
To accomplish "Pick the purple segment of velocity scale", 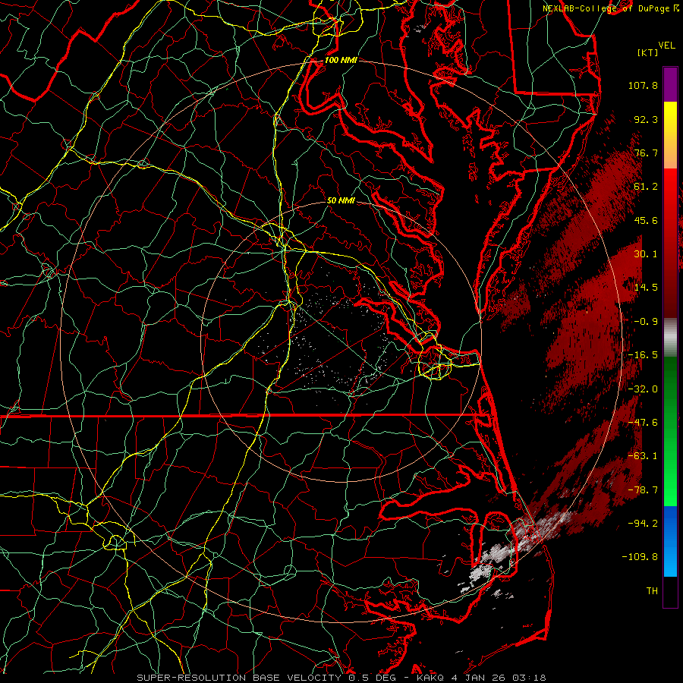I will pyautogui.click(x=670, y=84).
